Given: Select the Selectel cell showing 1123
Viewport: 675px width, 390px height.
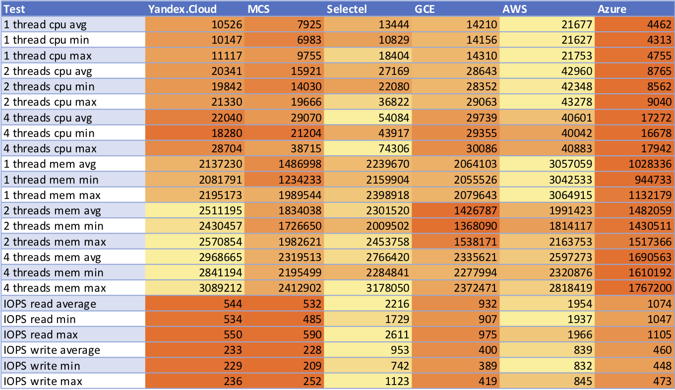Looking at the screenshot, I should [368, 381].
